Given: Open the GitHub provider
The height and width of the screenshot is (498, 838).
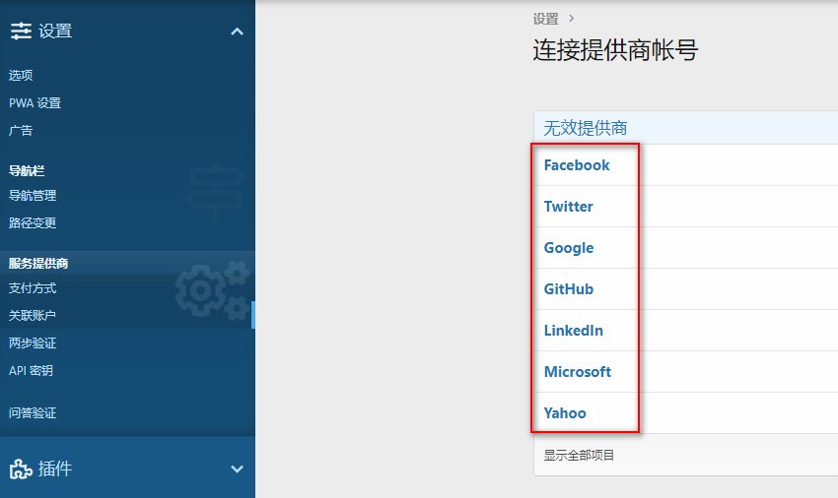Looking at the screenshot, I should click(569, 289).
